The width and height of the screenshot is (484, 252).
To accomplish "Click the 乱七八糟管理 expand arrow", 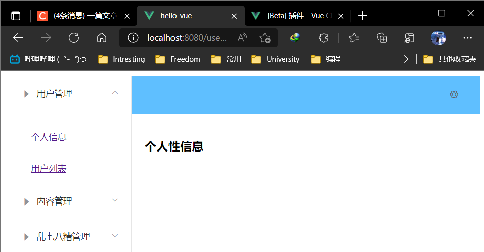I will pos(115,236).
